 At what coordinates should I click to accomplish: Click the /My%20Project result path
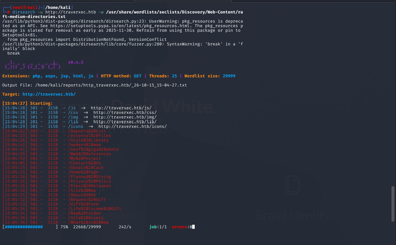pyautogui.click(x=85, y=159)
